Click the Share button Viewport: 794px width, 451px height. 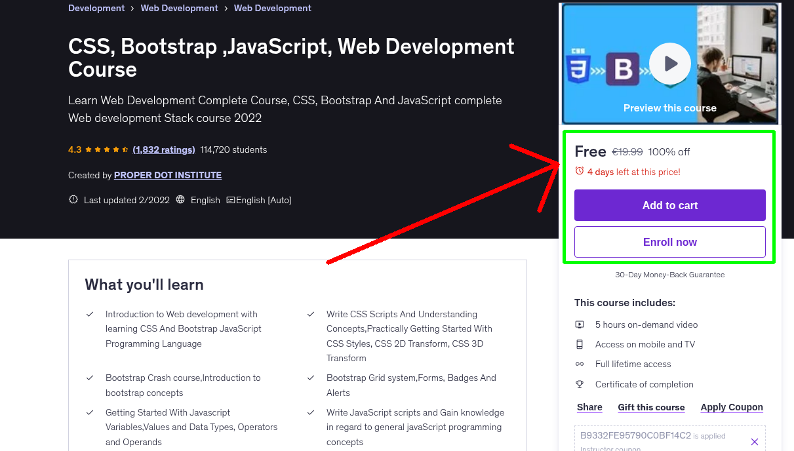[589, 407]
